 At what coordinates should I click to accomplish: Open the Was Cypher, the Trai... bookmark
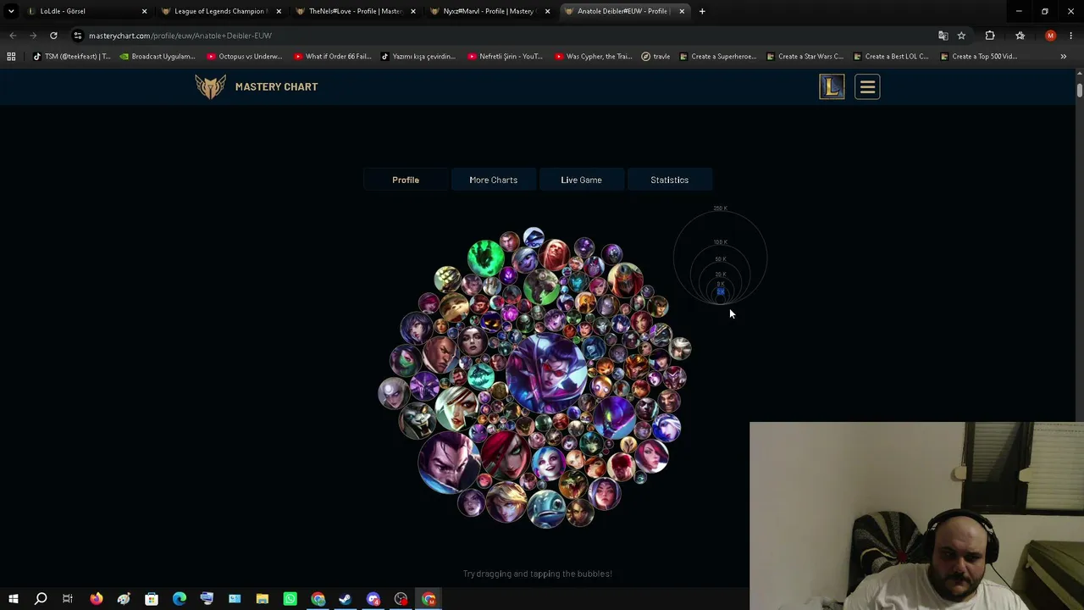click(x=594, y=57)
